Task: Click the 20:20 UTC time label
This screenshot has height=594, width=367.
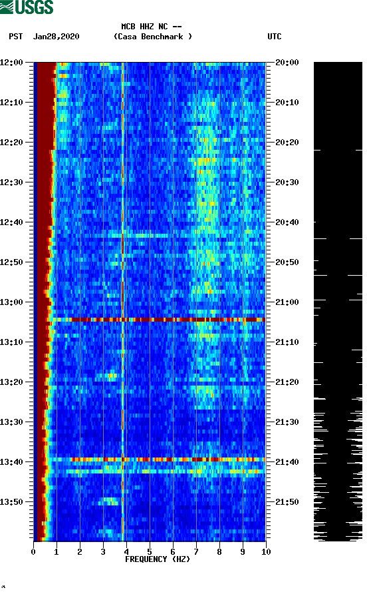Action: click(287, 143)
